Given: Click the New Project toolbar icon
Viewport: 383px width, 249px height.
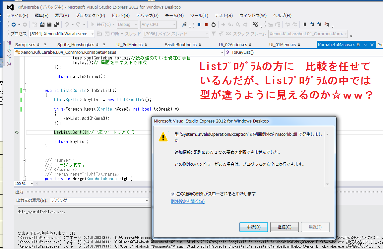Looking at the screenshot, I should click(35, 25).
